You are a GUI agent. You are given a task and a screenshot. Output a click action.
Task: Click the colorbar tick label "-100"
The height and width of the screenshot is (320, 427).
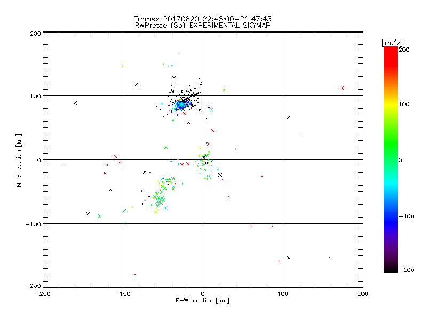click(x=406, y=216)
